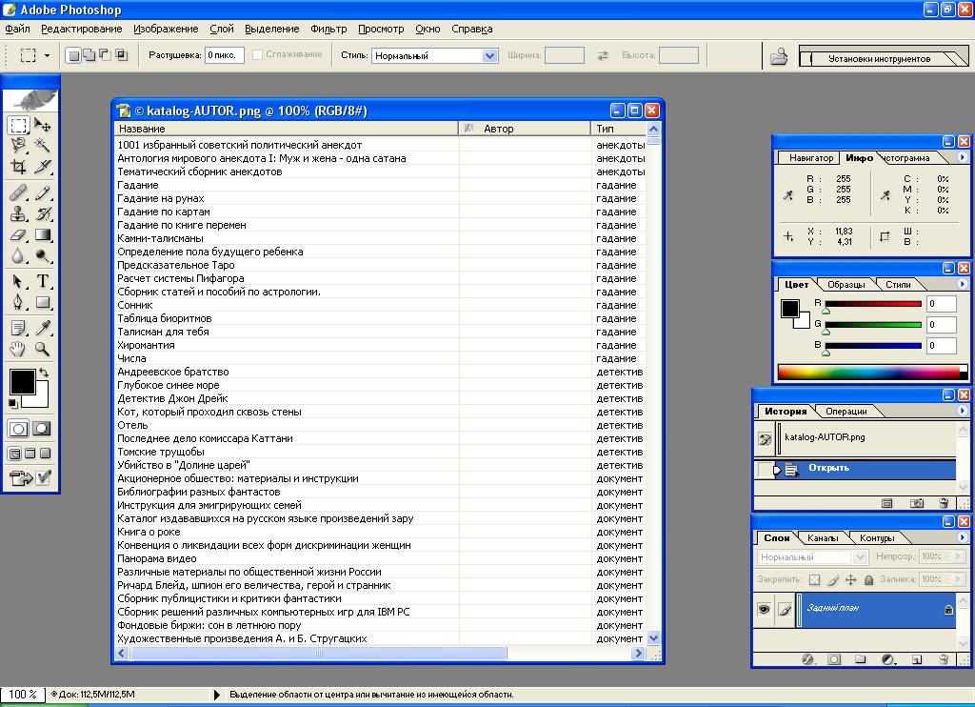Select the Eyedropper tool
The height and width of the screenshot is (707, 975).
tap(42, 328)
